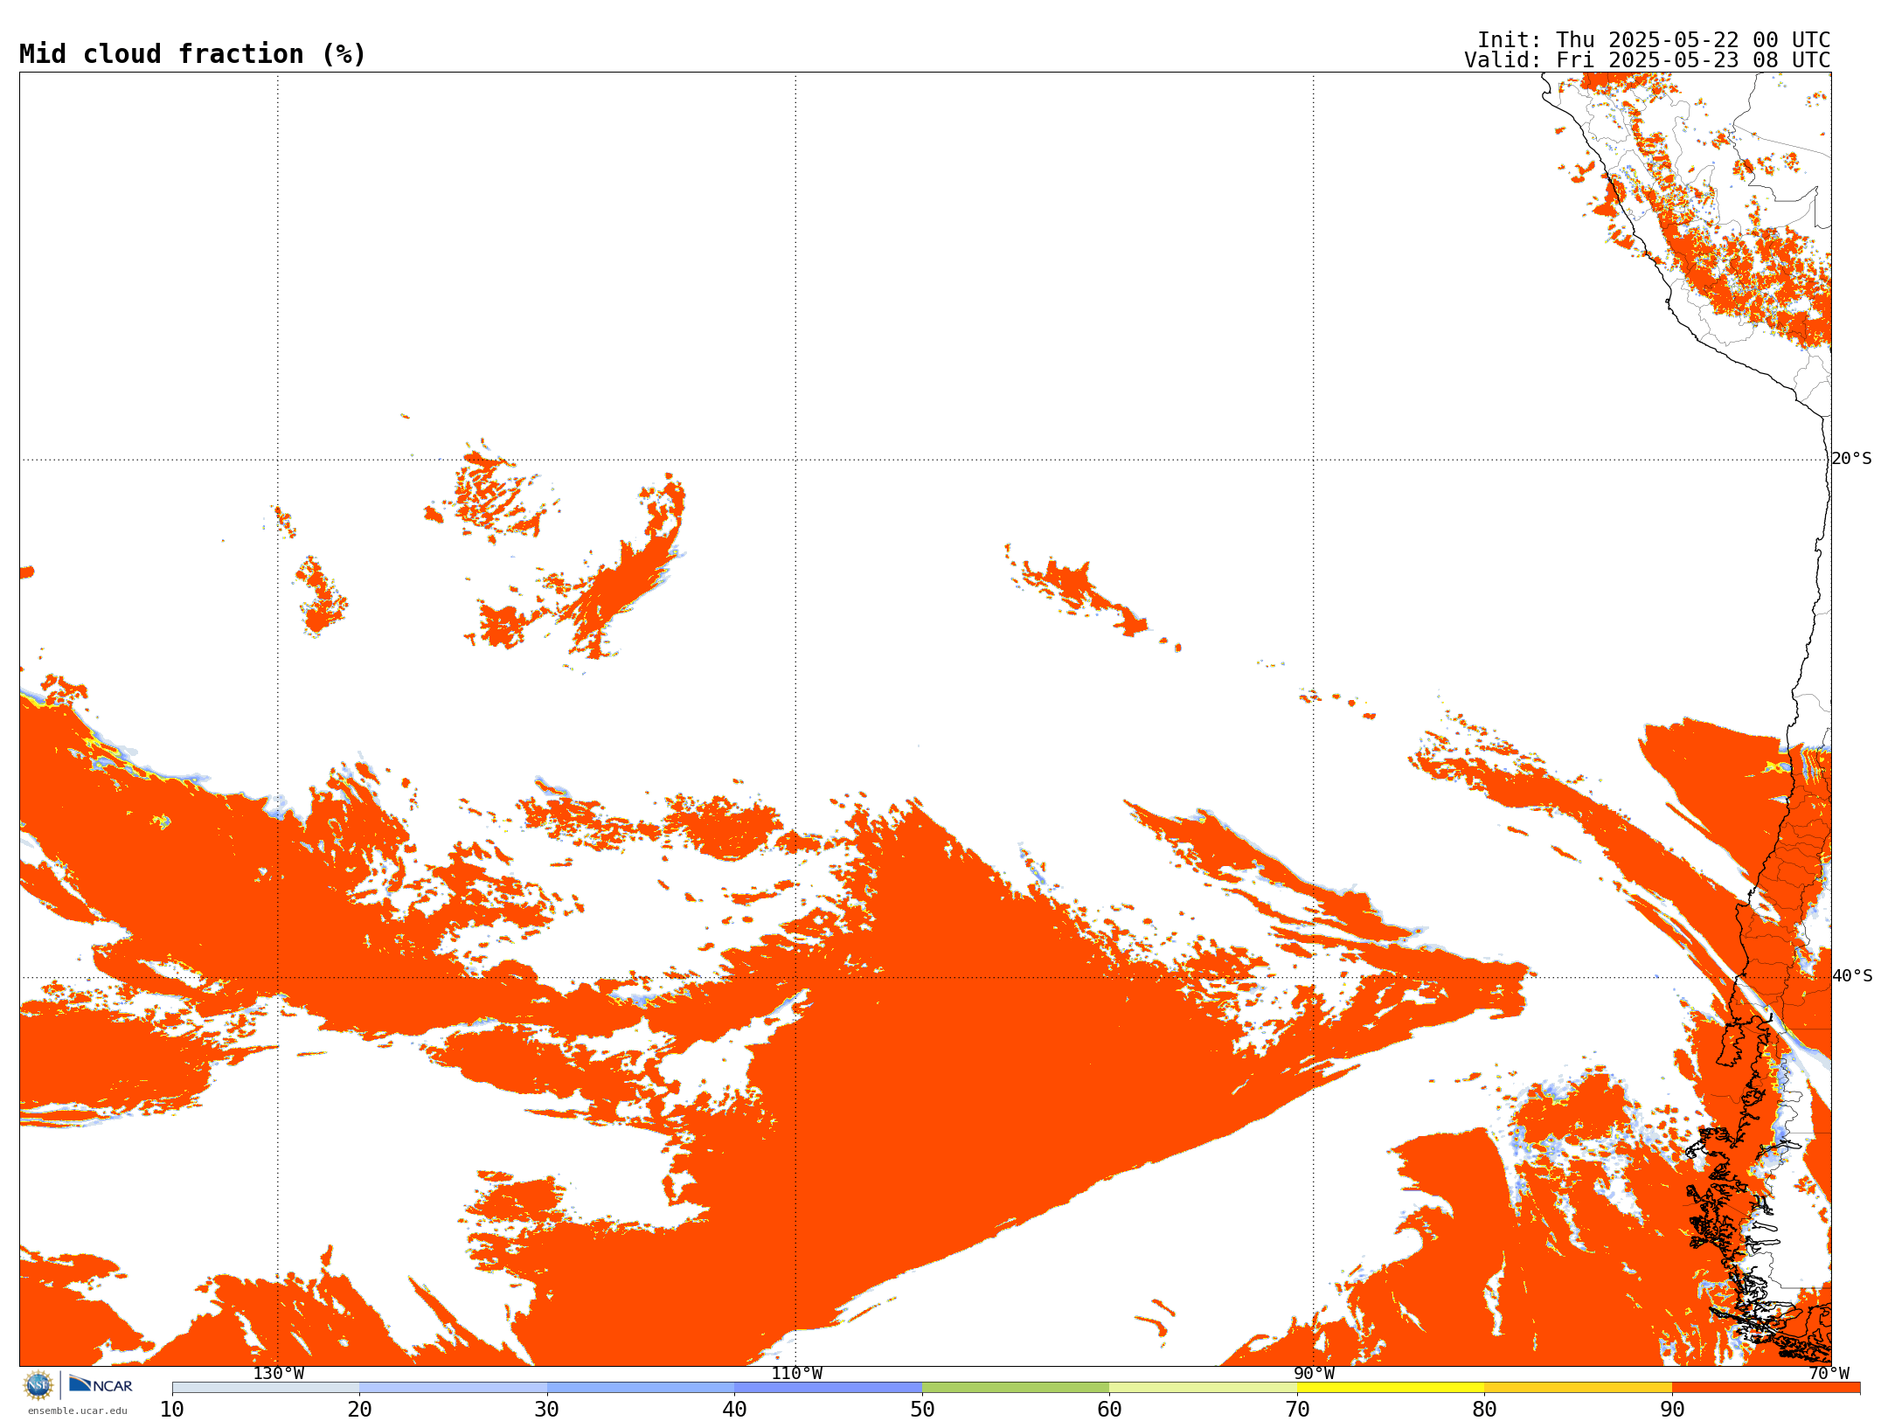Click the 'Init: Thu 2025-05-22 00 UTC' text

coord(1654,40)
